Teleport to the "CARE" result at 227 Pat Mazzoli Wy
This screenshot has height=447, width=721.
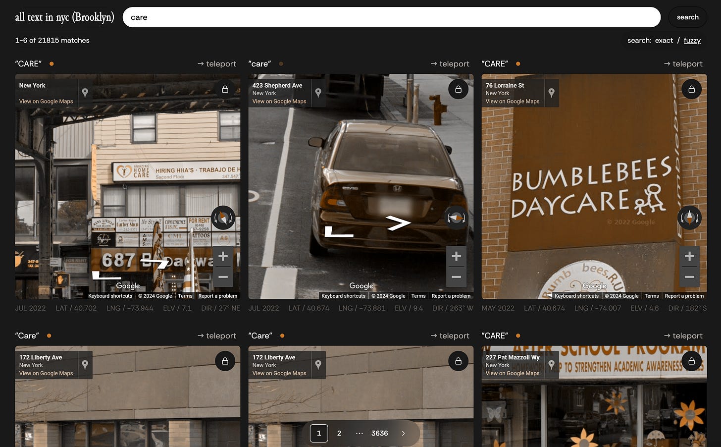tap(683, 336)
